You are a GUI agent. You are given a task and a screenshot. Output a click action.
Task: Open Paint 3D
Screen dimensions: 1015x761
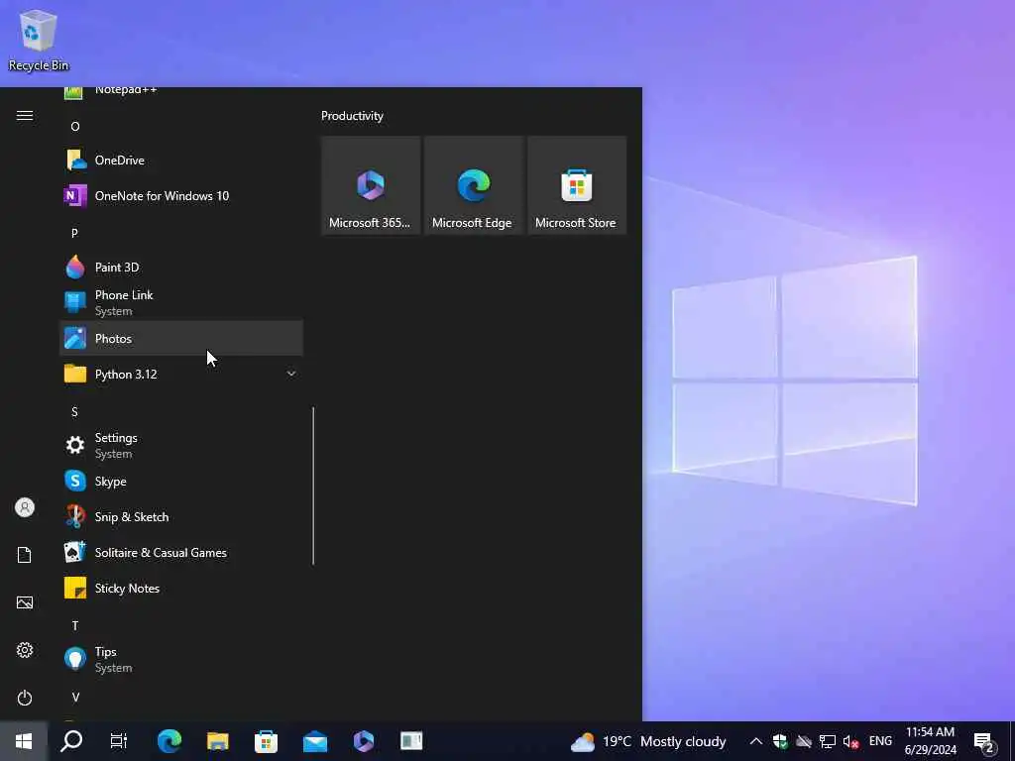pos(181,268)
